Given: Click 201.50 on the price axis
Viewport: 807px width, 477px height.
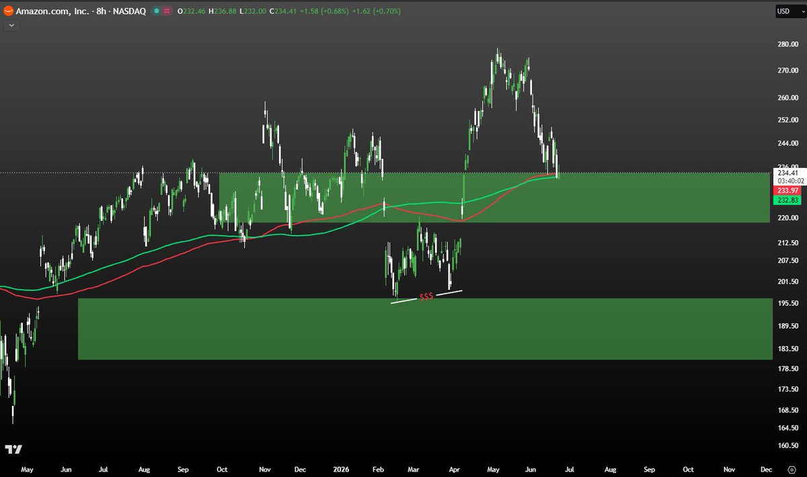Looking at the screenshot, I should (787, 281).
